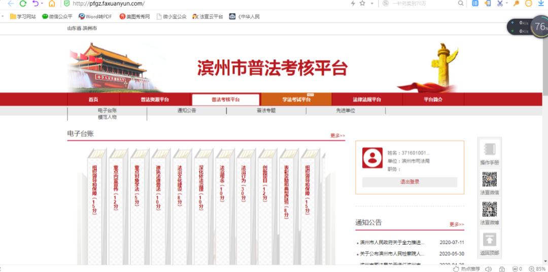Open the key password manager icon
Screen dimensions: 548x272
pos(516,3)
